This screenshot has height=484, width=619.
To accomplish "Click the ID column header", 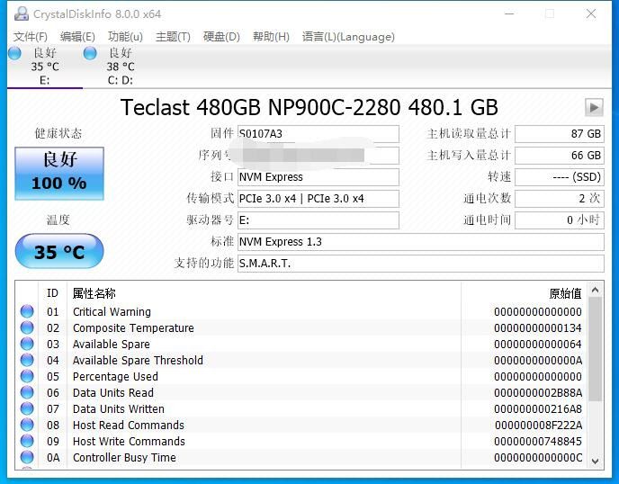I will coord(52,293).
